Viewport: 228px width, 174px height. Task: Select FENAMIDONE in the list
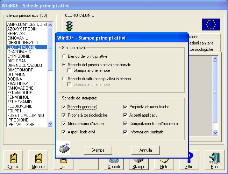[x=27, y=93]
